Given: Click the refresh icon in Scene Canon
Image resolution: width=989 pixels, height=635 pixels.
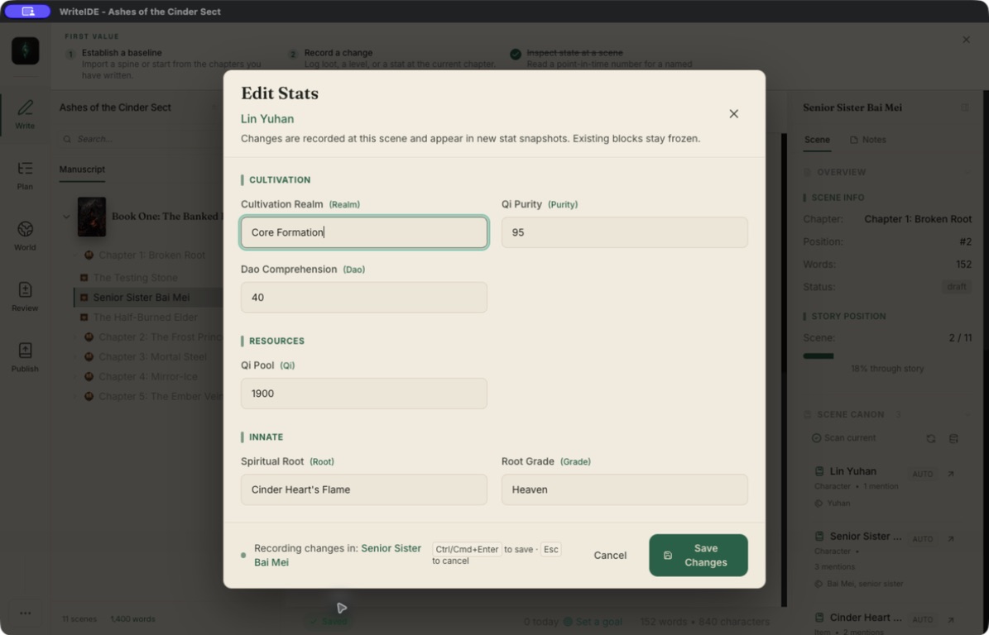Looking at the screenshot, I should pos(931,438).
